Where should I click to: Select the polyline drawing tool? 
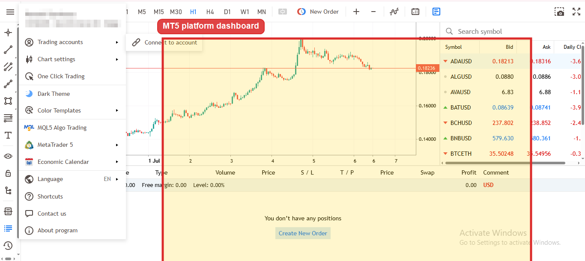click(8, 84)
